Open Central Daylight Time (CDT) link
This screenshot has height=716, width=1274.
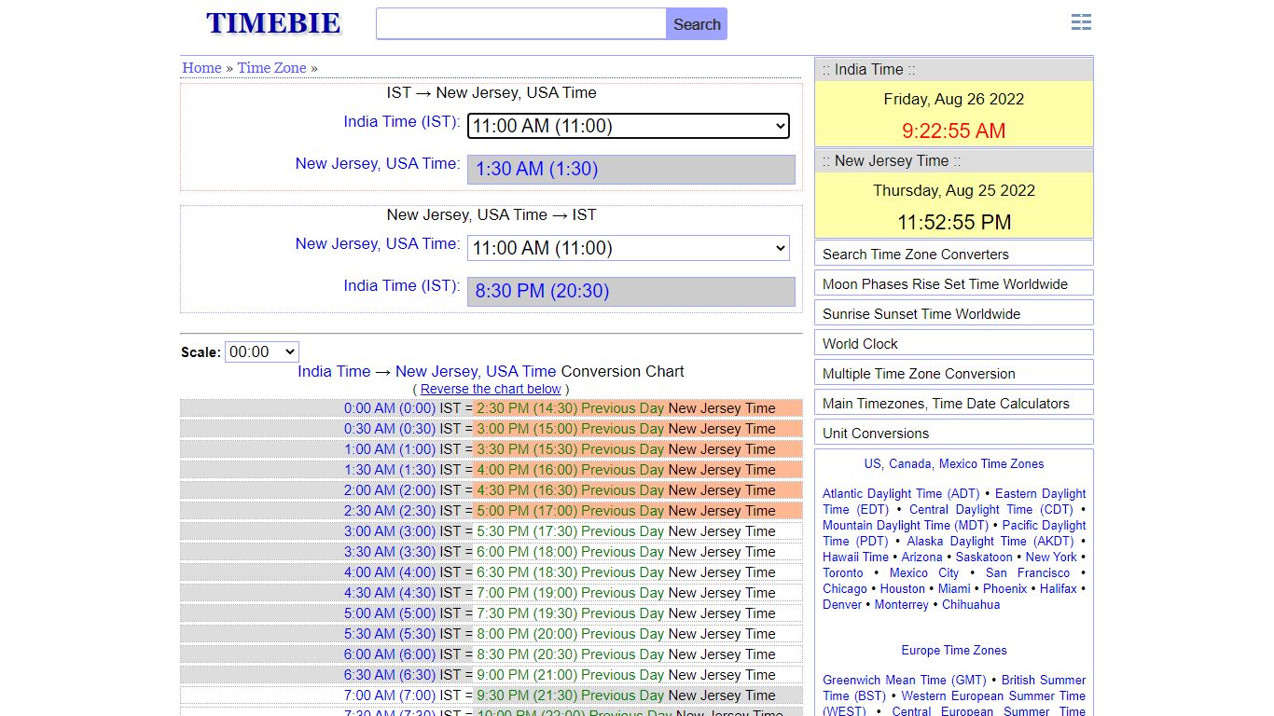coord(991,509)
